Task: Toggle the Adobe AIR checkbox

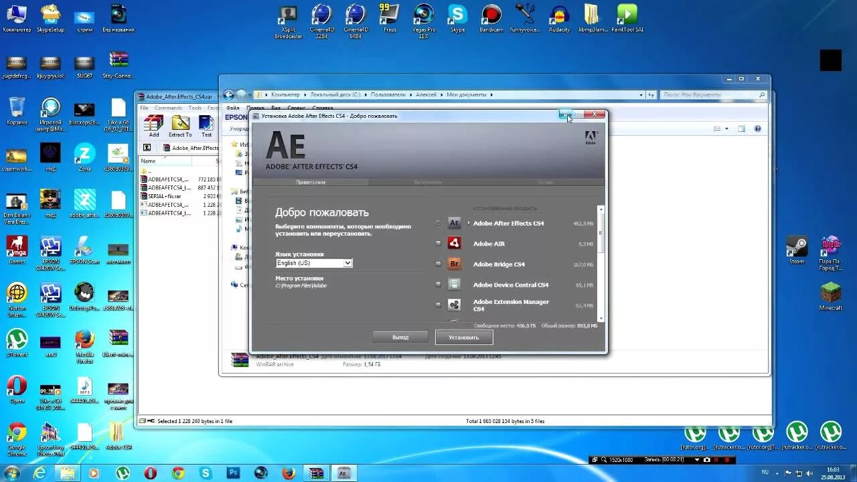Action: click(439, 244)
